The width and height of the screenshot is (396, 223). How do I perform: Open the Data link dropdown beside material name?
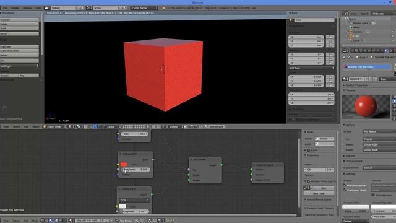click(x=388, y=79)
